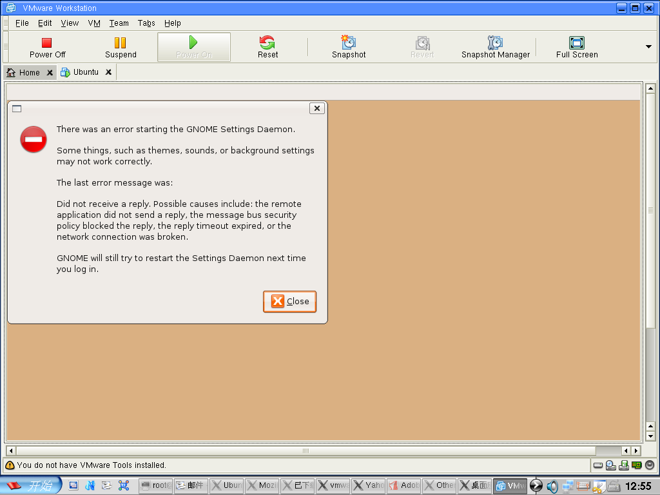Open the Snapshot Manager

[496, 47]
